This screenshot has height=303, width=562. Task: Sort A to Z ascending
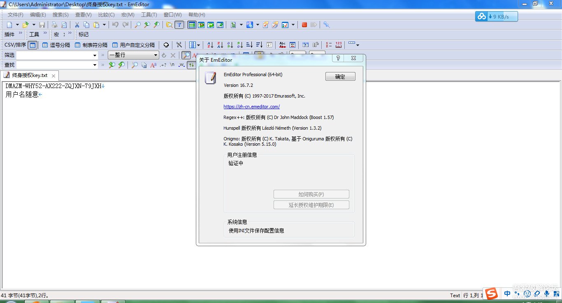pyautogui.click(x=210, y=45)
